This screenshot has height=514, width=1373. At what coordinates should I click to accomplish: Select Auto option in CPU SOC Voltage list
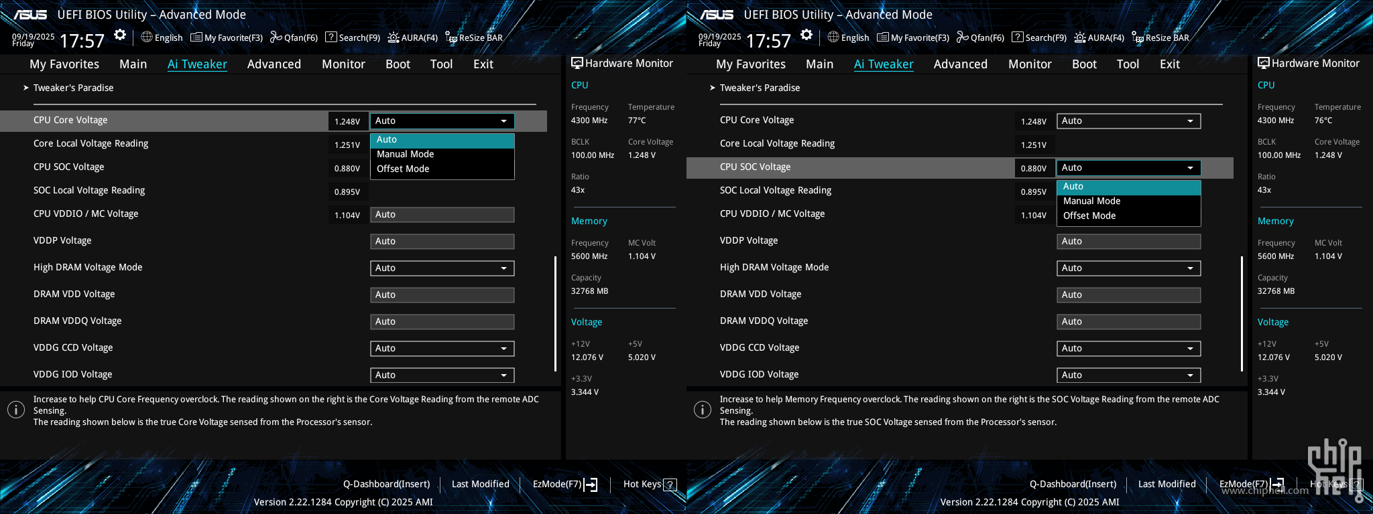coord(1129,187)
